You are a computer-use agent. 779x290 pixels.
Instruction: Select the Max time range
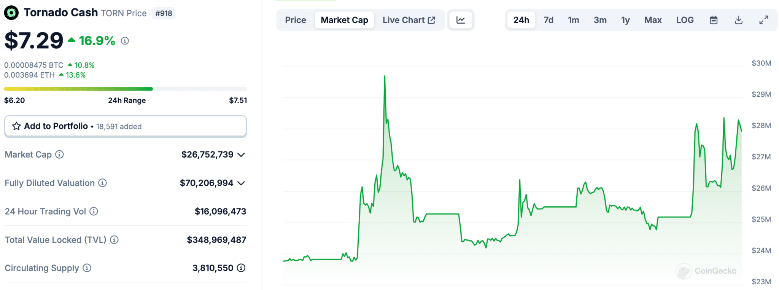653,20
